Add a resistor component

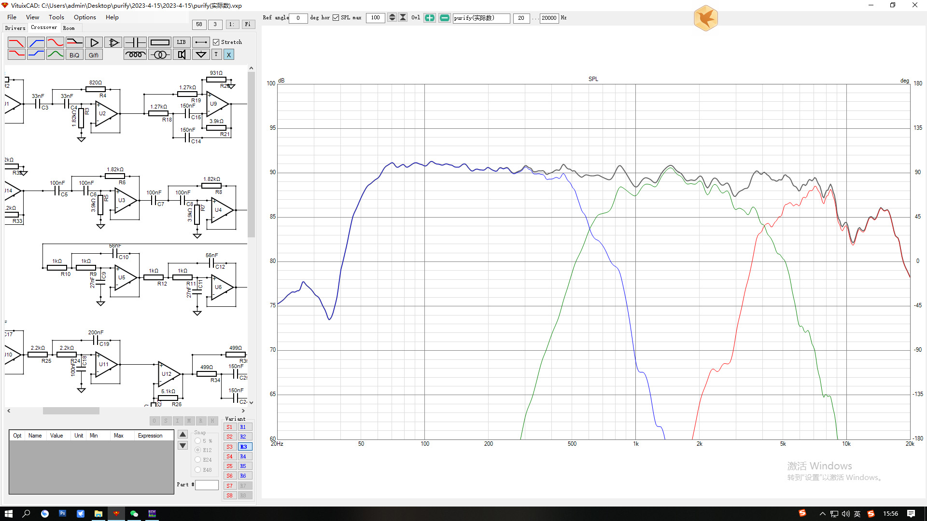coord(160,42)
